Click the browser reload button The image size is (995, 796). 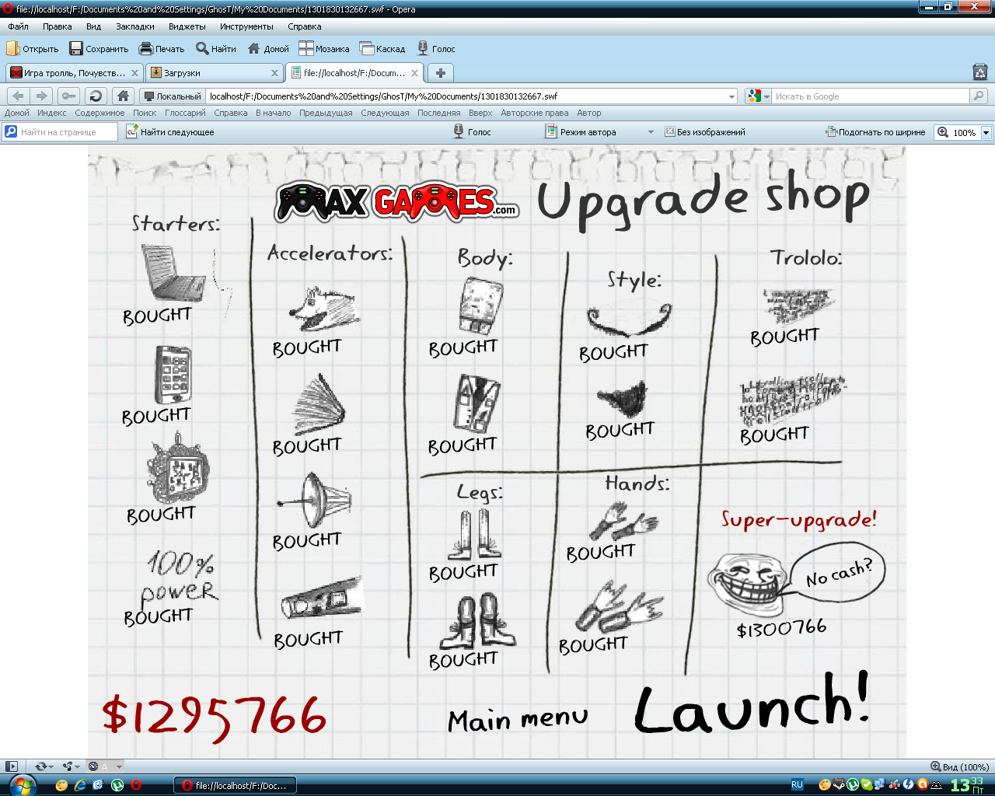click(x=96, y=96)
